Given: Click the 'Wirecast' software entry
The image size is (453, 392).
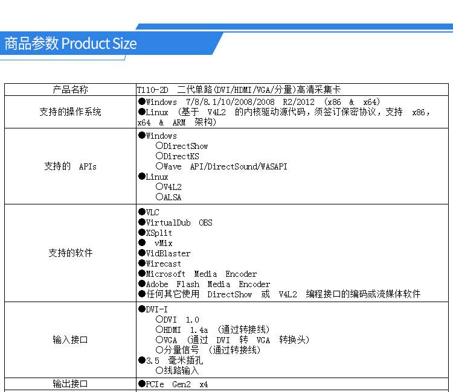Looking at the screenshot, I should tap(160, 264).
